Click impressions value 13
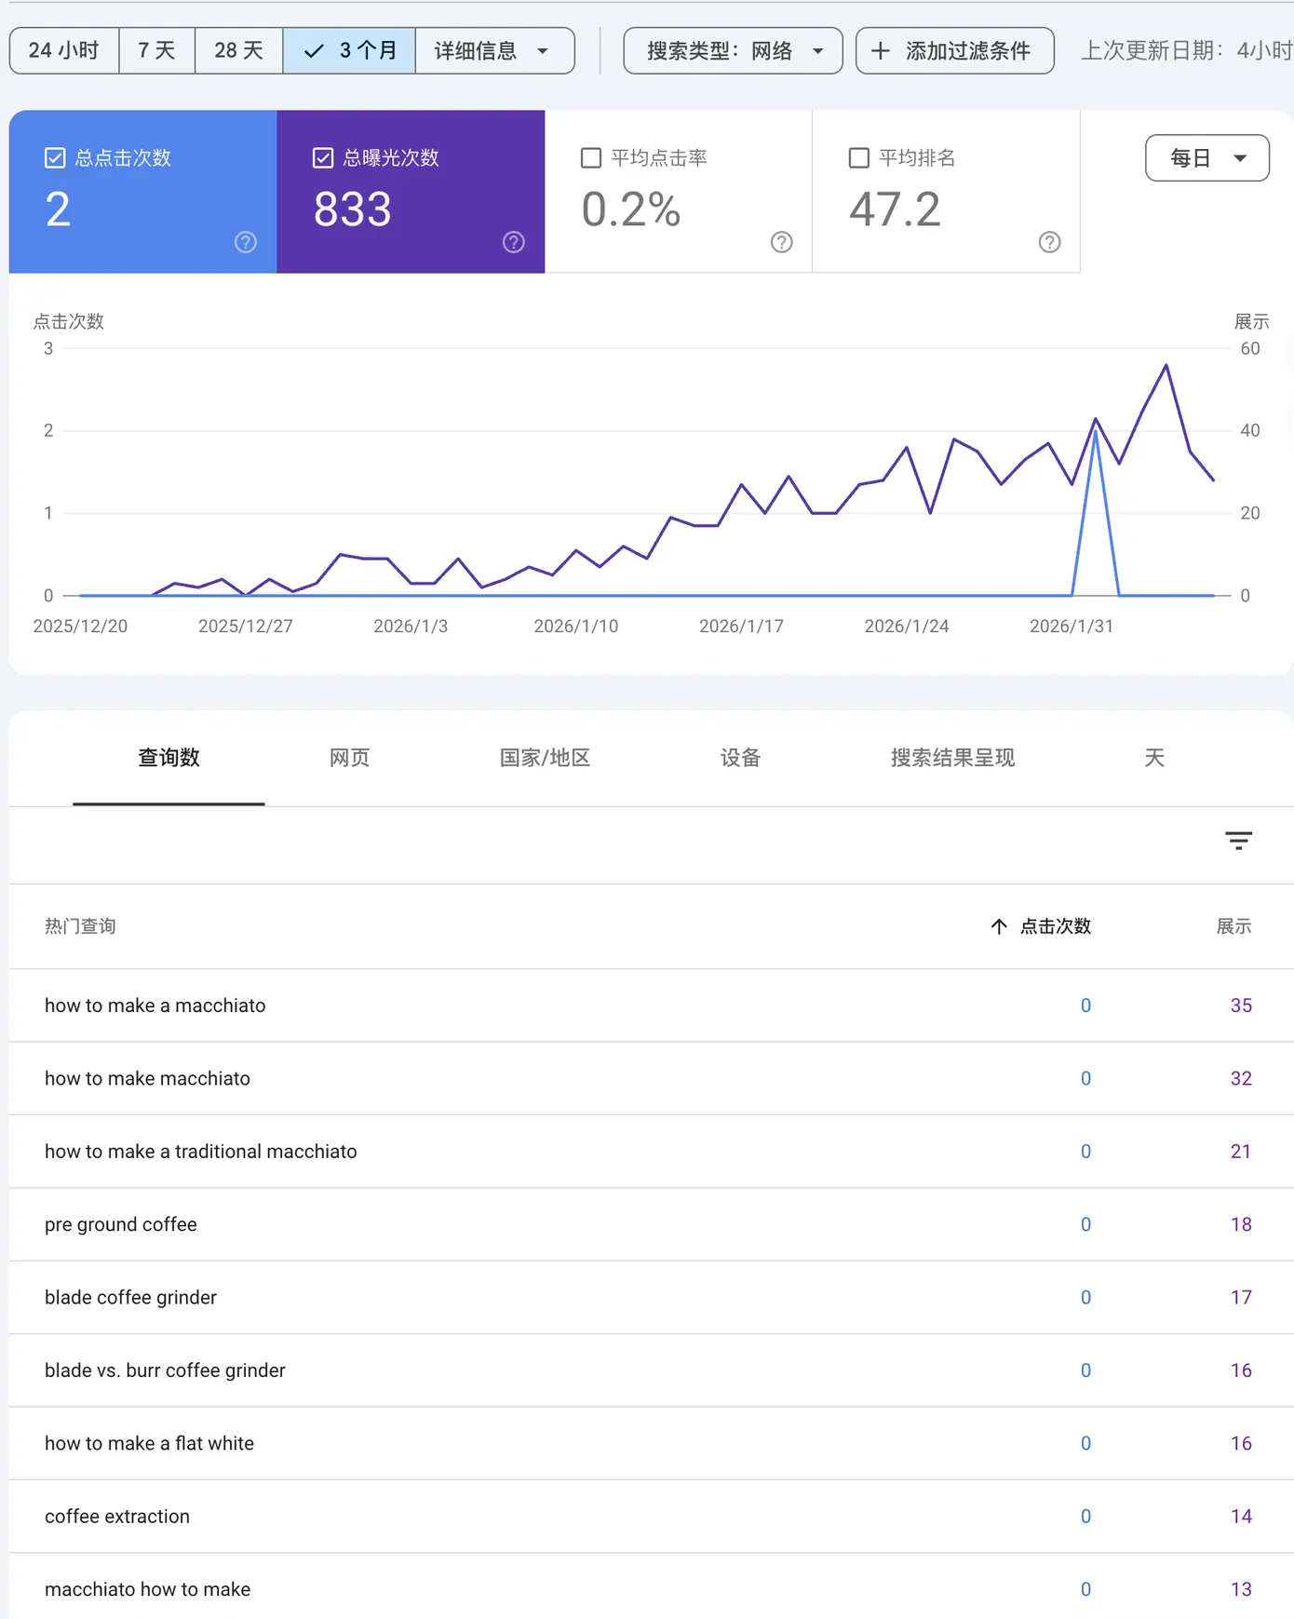This screenshot has width=1294, height=1619. [1241, 1589]
